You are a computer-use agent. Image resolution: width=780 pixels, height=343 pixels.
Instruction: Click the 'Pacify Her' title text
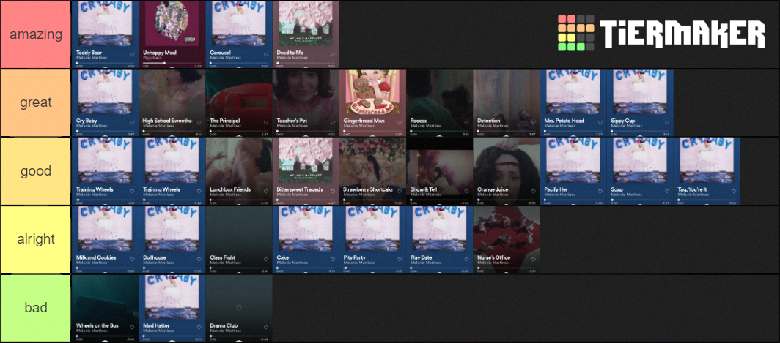pos(556,189)
